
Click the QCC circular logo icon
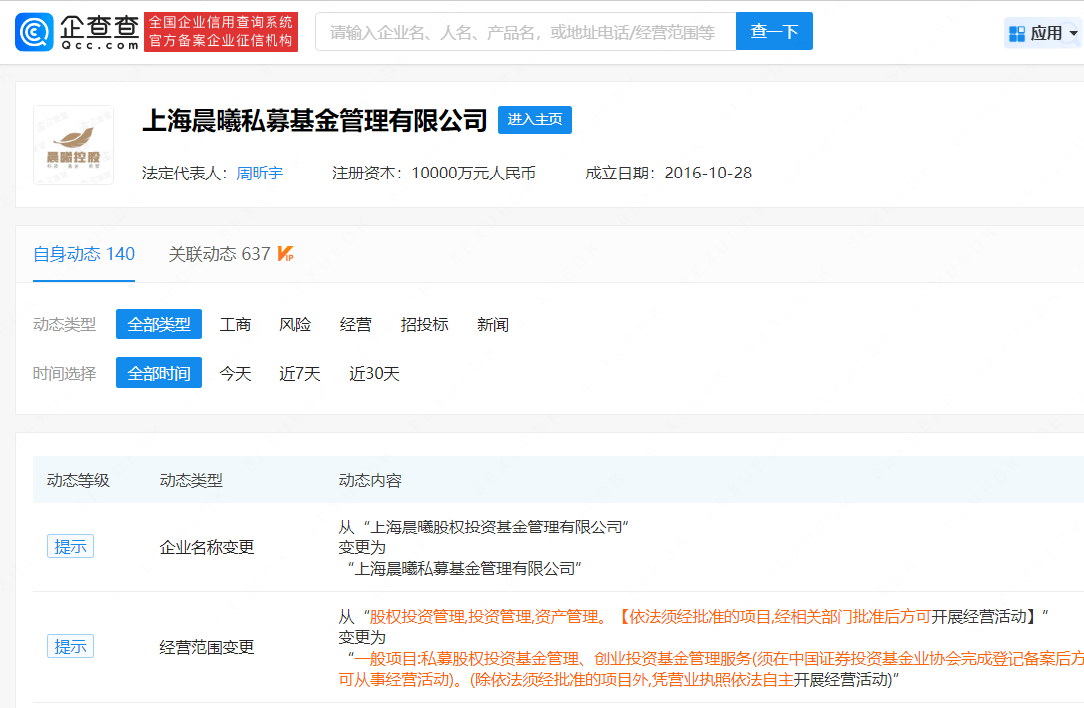pyautogui.click(x=36, y=31)
